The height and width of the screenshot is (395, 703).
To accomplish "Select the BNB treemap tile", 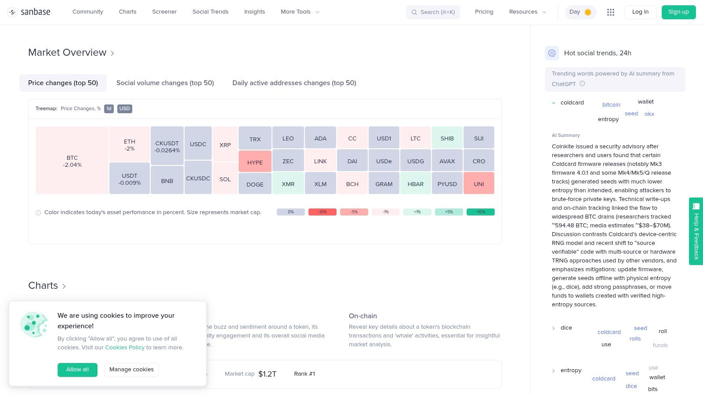I will tap(167, 180).
